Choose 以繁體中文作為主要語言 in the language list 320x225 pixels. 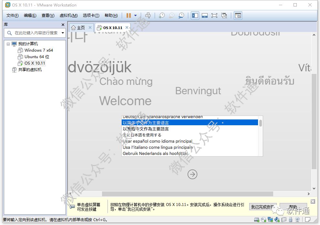tap(190, 129)
